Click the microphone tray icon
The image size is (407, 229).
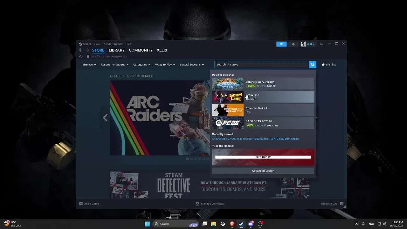pyautogui.click(x=363, y=224)
